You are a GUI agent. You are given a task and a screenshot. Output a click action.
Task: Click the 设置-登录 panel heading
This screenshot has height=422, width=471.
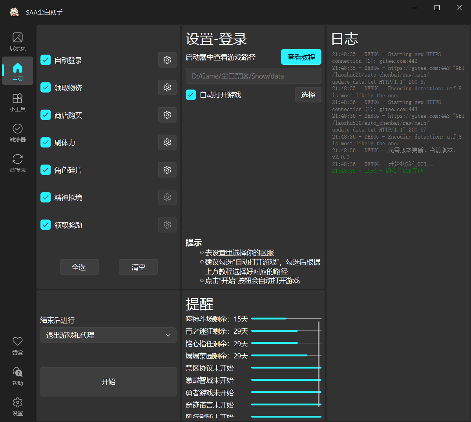click(216, 39)
